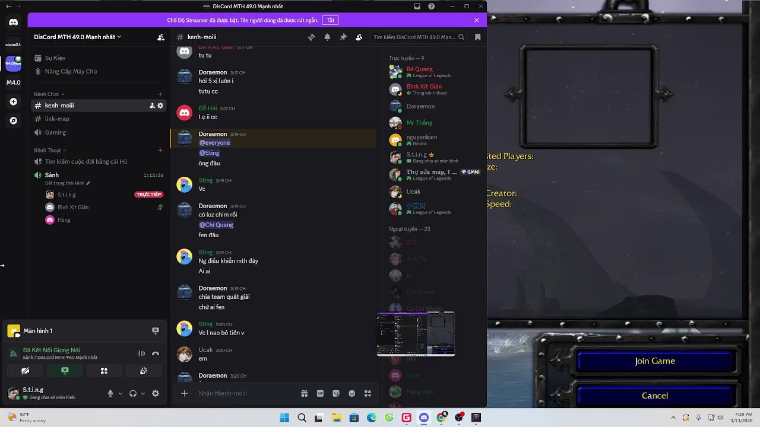Mute the microphone
Screen dimensions: 760x427
[x=110, y=393]
